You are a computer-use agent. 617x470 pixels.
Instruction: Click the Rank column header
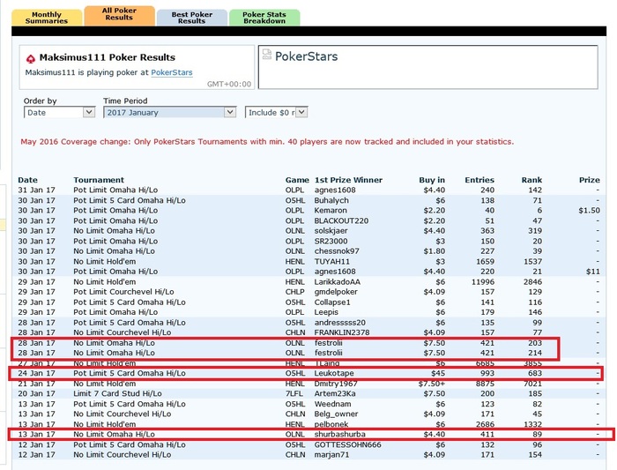[530, 180]
